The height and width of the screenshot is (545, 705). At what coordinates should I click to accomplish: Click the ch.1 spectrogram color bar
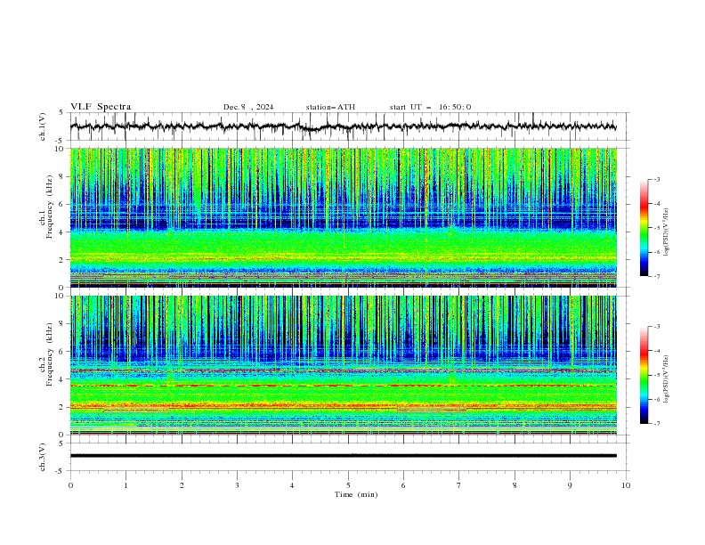click(x=644, y=228)
